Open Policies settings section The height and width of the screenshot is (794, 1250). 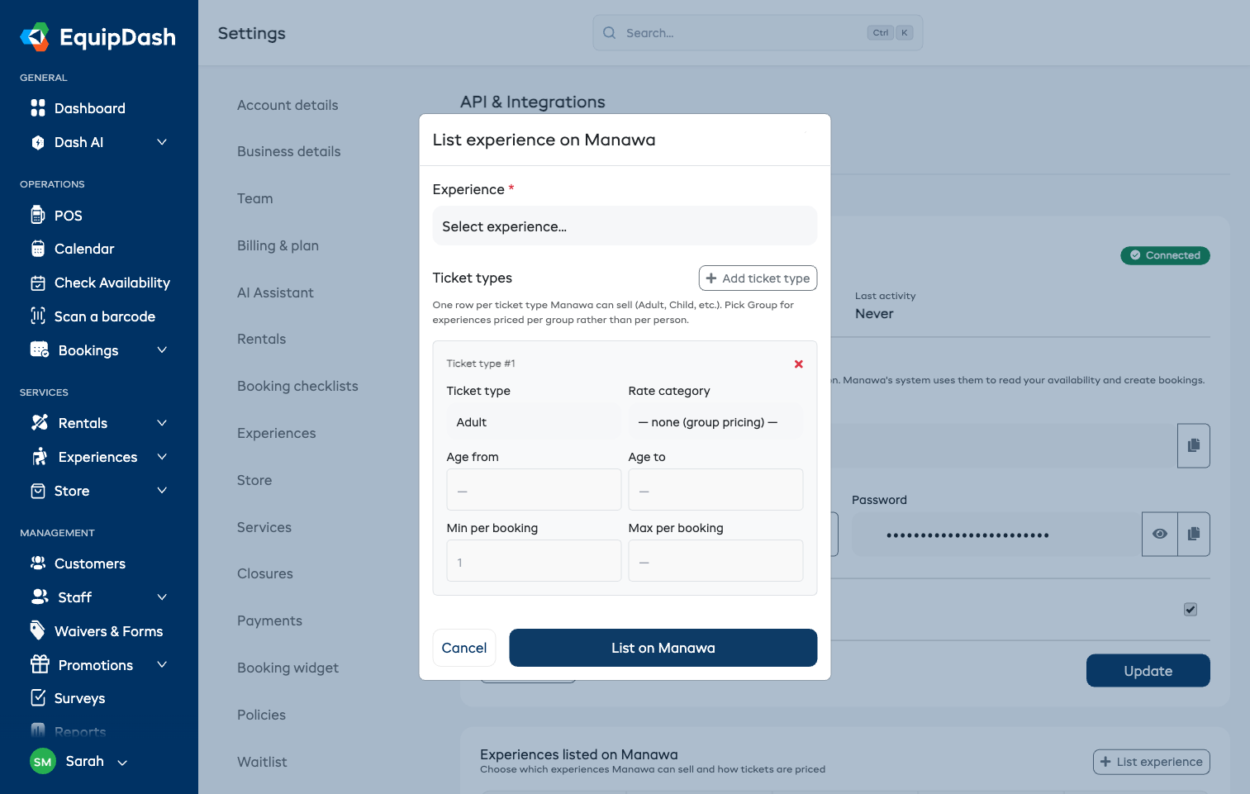pos(261,715)
